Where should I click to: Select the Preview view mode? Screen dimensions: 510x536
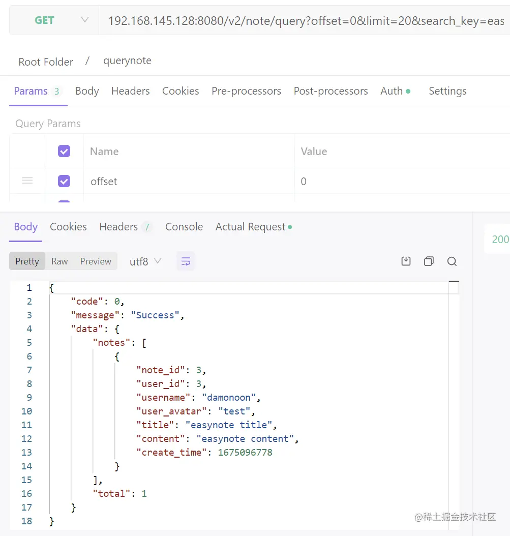coord(96,261)
